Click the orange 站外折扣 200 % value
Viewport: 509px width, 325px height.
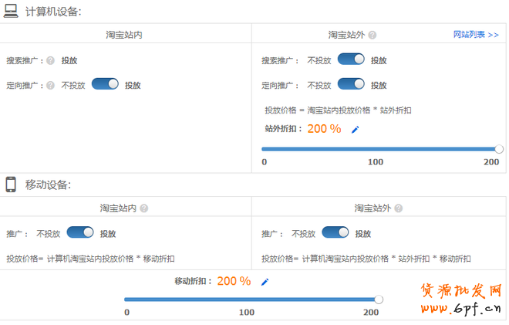[x=324, y=129]
